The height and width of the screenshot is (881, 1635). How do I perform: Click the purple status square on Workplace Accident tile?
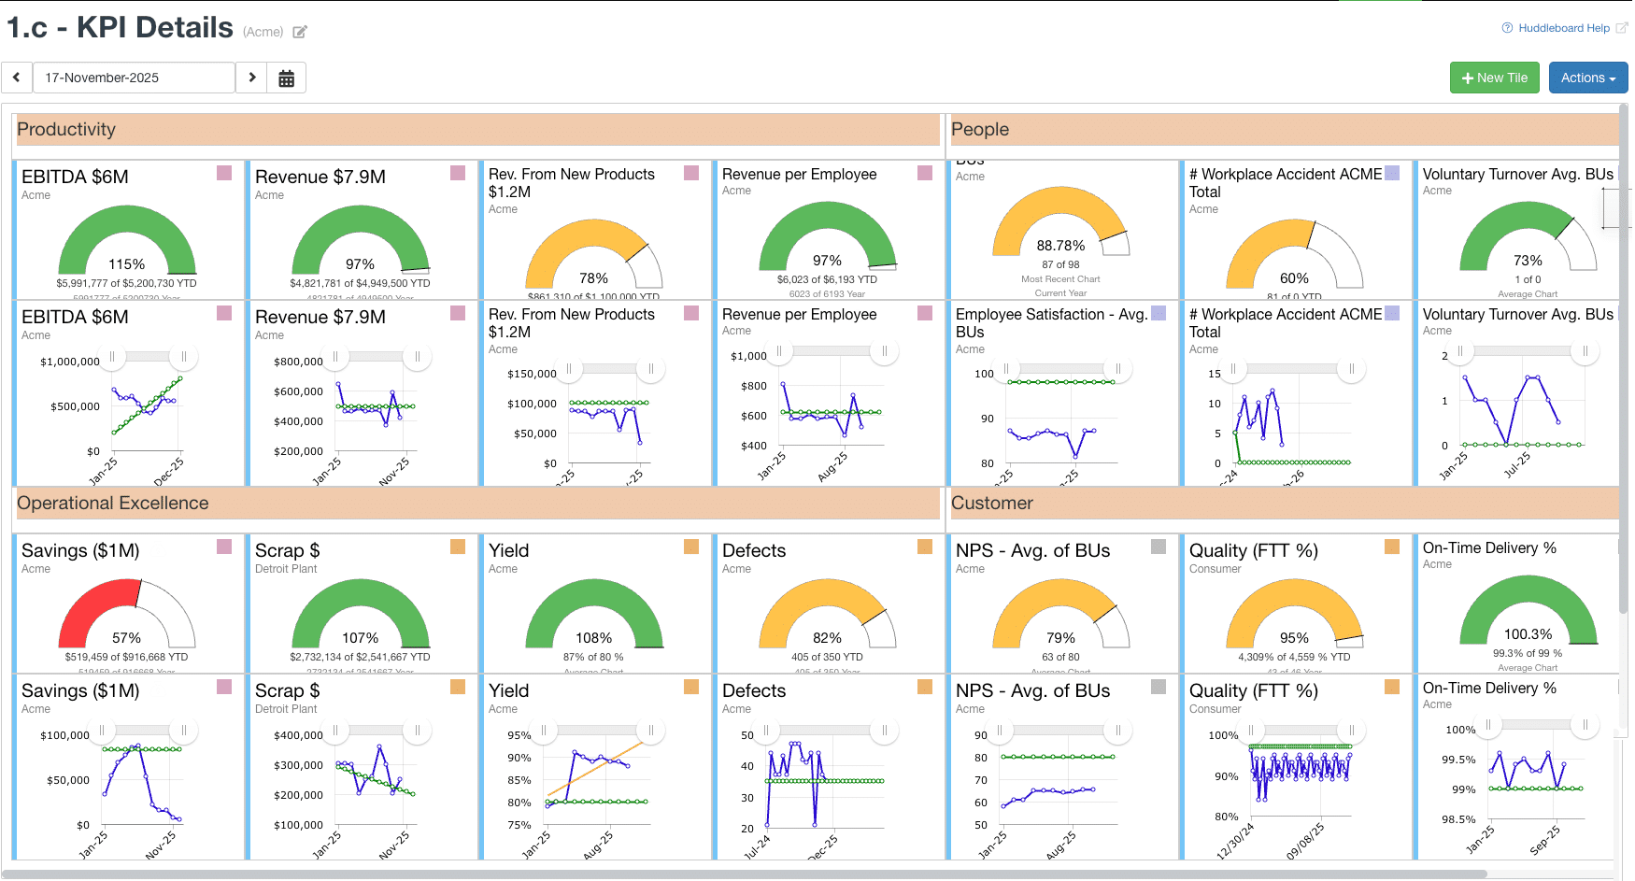[x=1390, y=173]
